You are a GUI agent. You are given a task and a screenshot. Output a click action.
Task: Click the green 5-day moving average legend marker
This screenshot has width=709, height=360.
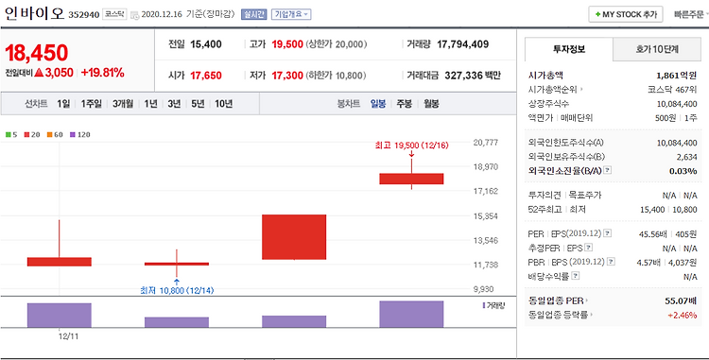[x=8, y=134]
